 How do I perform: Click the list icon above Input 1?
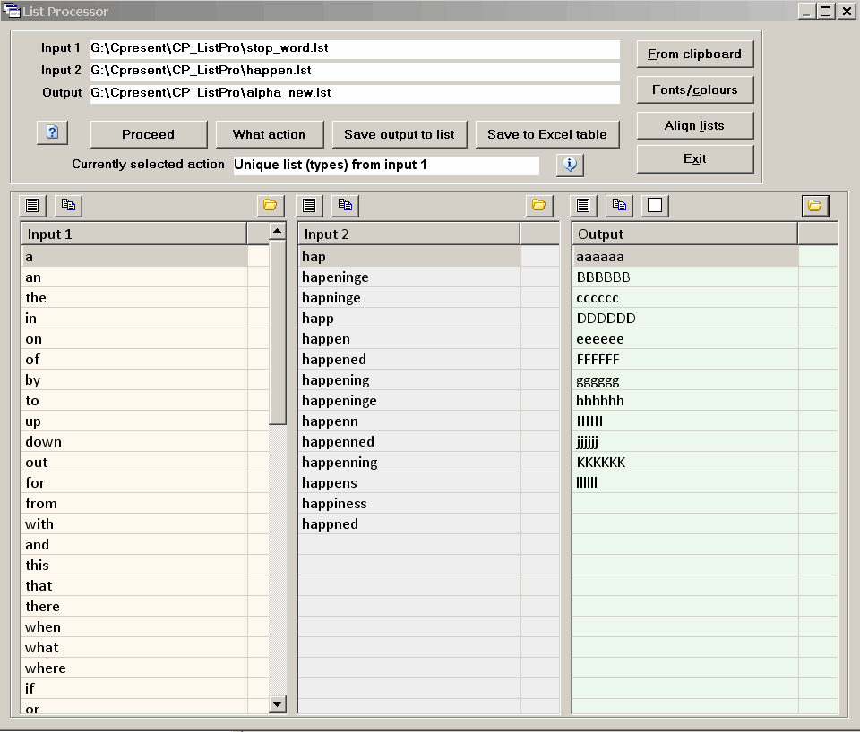33,205
